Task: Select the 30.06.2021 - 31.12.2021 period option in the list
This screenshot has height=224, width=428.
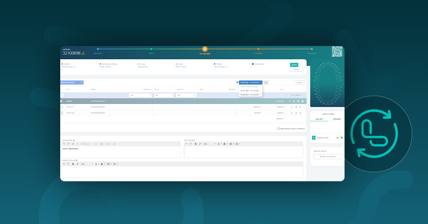Action: click(250, 95)
